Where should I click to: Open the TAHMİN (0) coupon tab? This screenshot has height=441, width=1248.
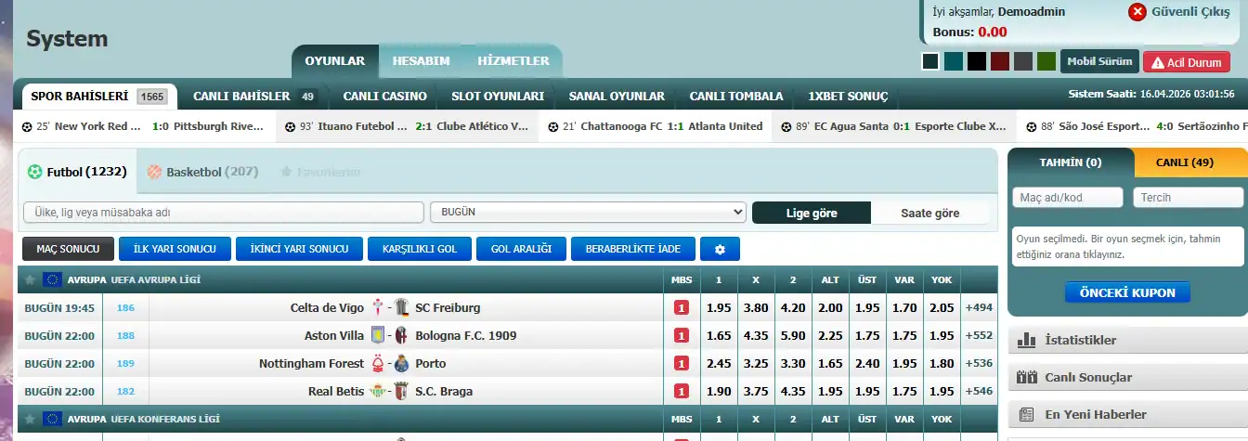tap(1071, 162)
